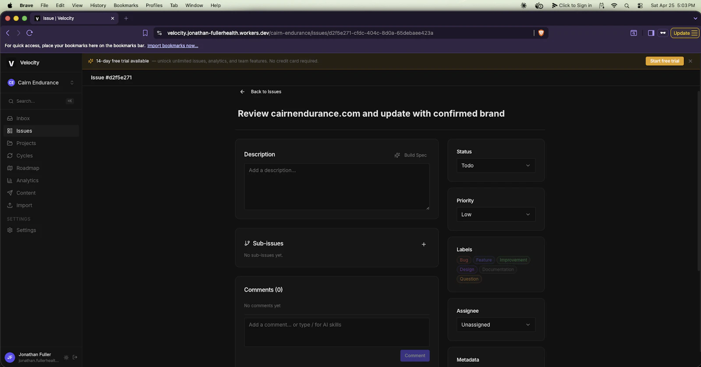
Task: Open the Bookmarks menu
Action: pyautogui.click(x=126, y=5)
